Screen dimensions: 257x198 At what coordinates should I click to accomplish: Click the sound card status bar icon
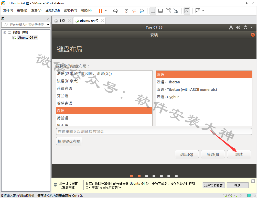(x=241, y=195)
